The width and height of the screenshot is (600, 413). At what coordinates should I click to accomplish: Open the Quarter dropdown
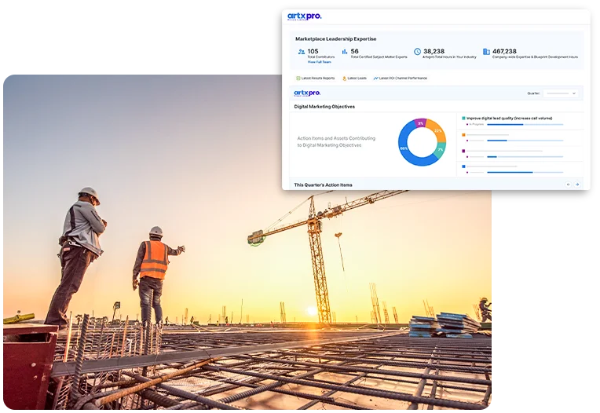562,93
